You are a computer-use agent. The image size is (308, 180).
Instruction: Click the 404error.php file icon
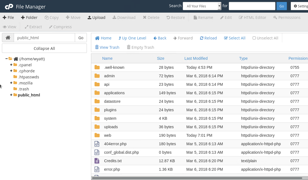coord(97,144)
